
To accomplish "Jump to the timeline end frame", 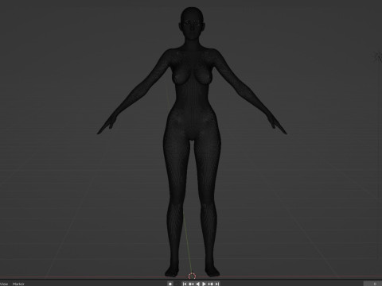I will (217, 284).
